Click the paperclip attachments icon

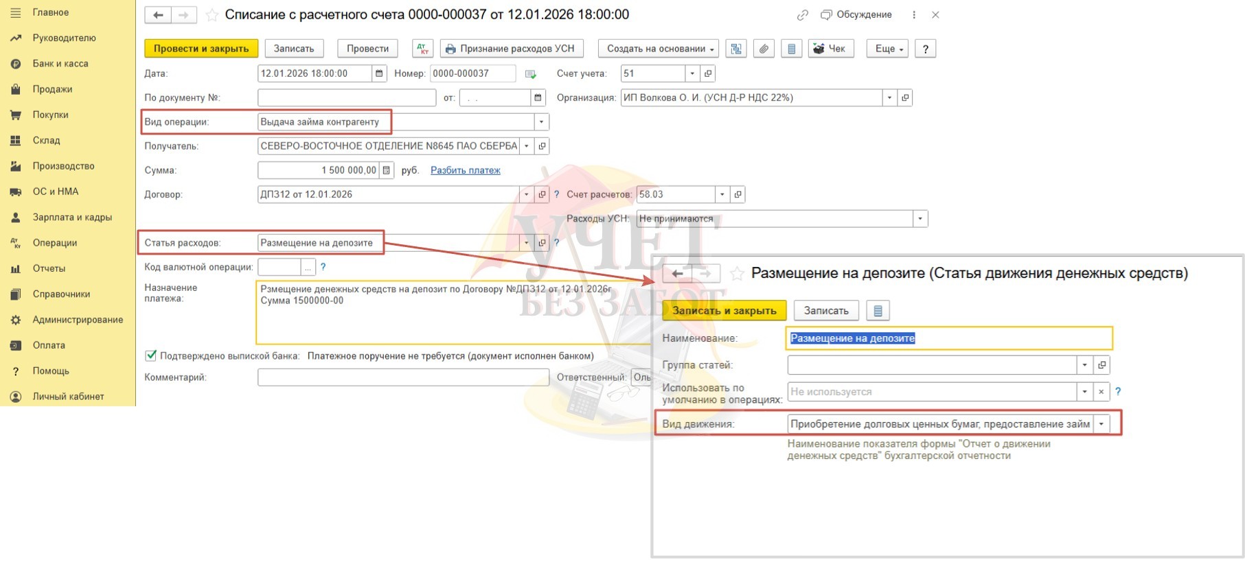click(x=764, y=49)
